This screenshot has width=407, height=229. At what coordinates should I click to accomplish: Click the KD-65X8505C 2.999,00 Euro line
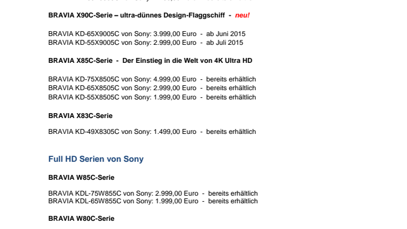[x=152, y=88]
